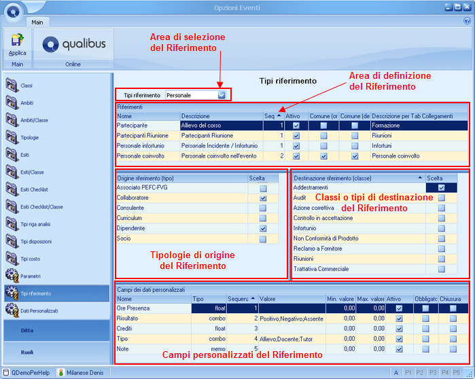Click the P2 status bar button
This screenshot has height=379, width=475.
(420, 373)
